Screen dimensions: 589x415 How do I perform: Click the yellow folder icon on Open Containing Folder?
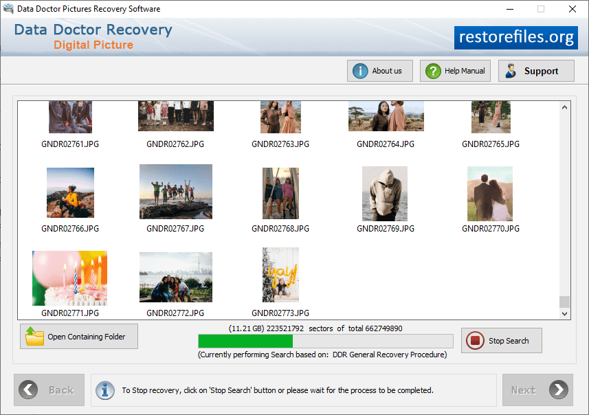pos(34,336)
